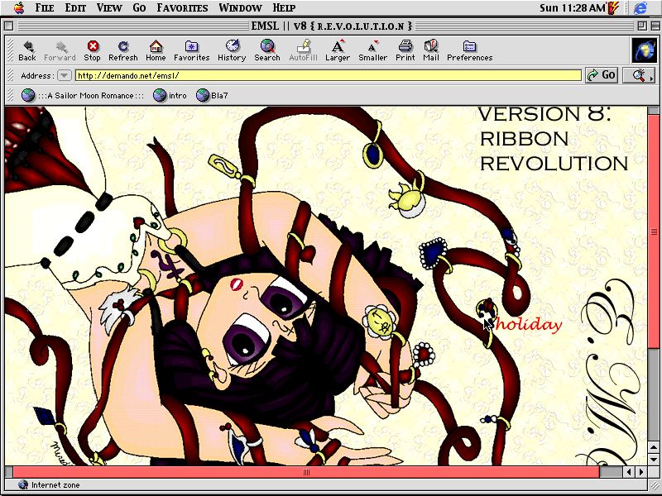Open the magnifier search dropdown beside Go

tap(639, 75)
